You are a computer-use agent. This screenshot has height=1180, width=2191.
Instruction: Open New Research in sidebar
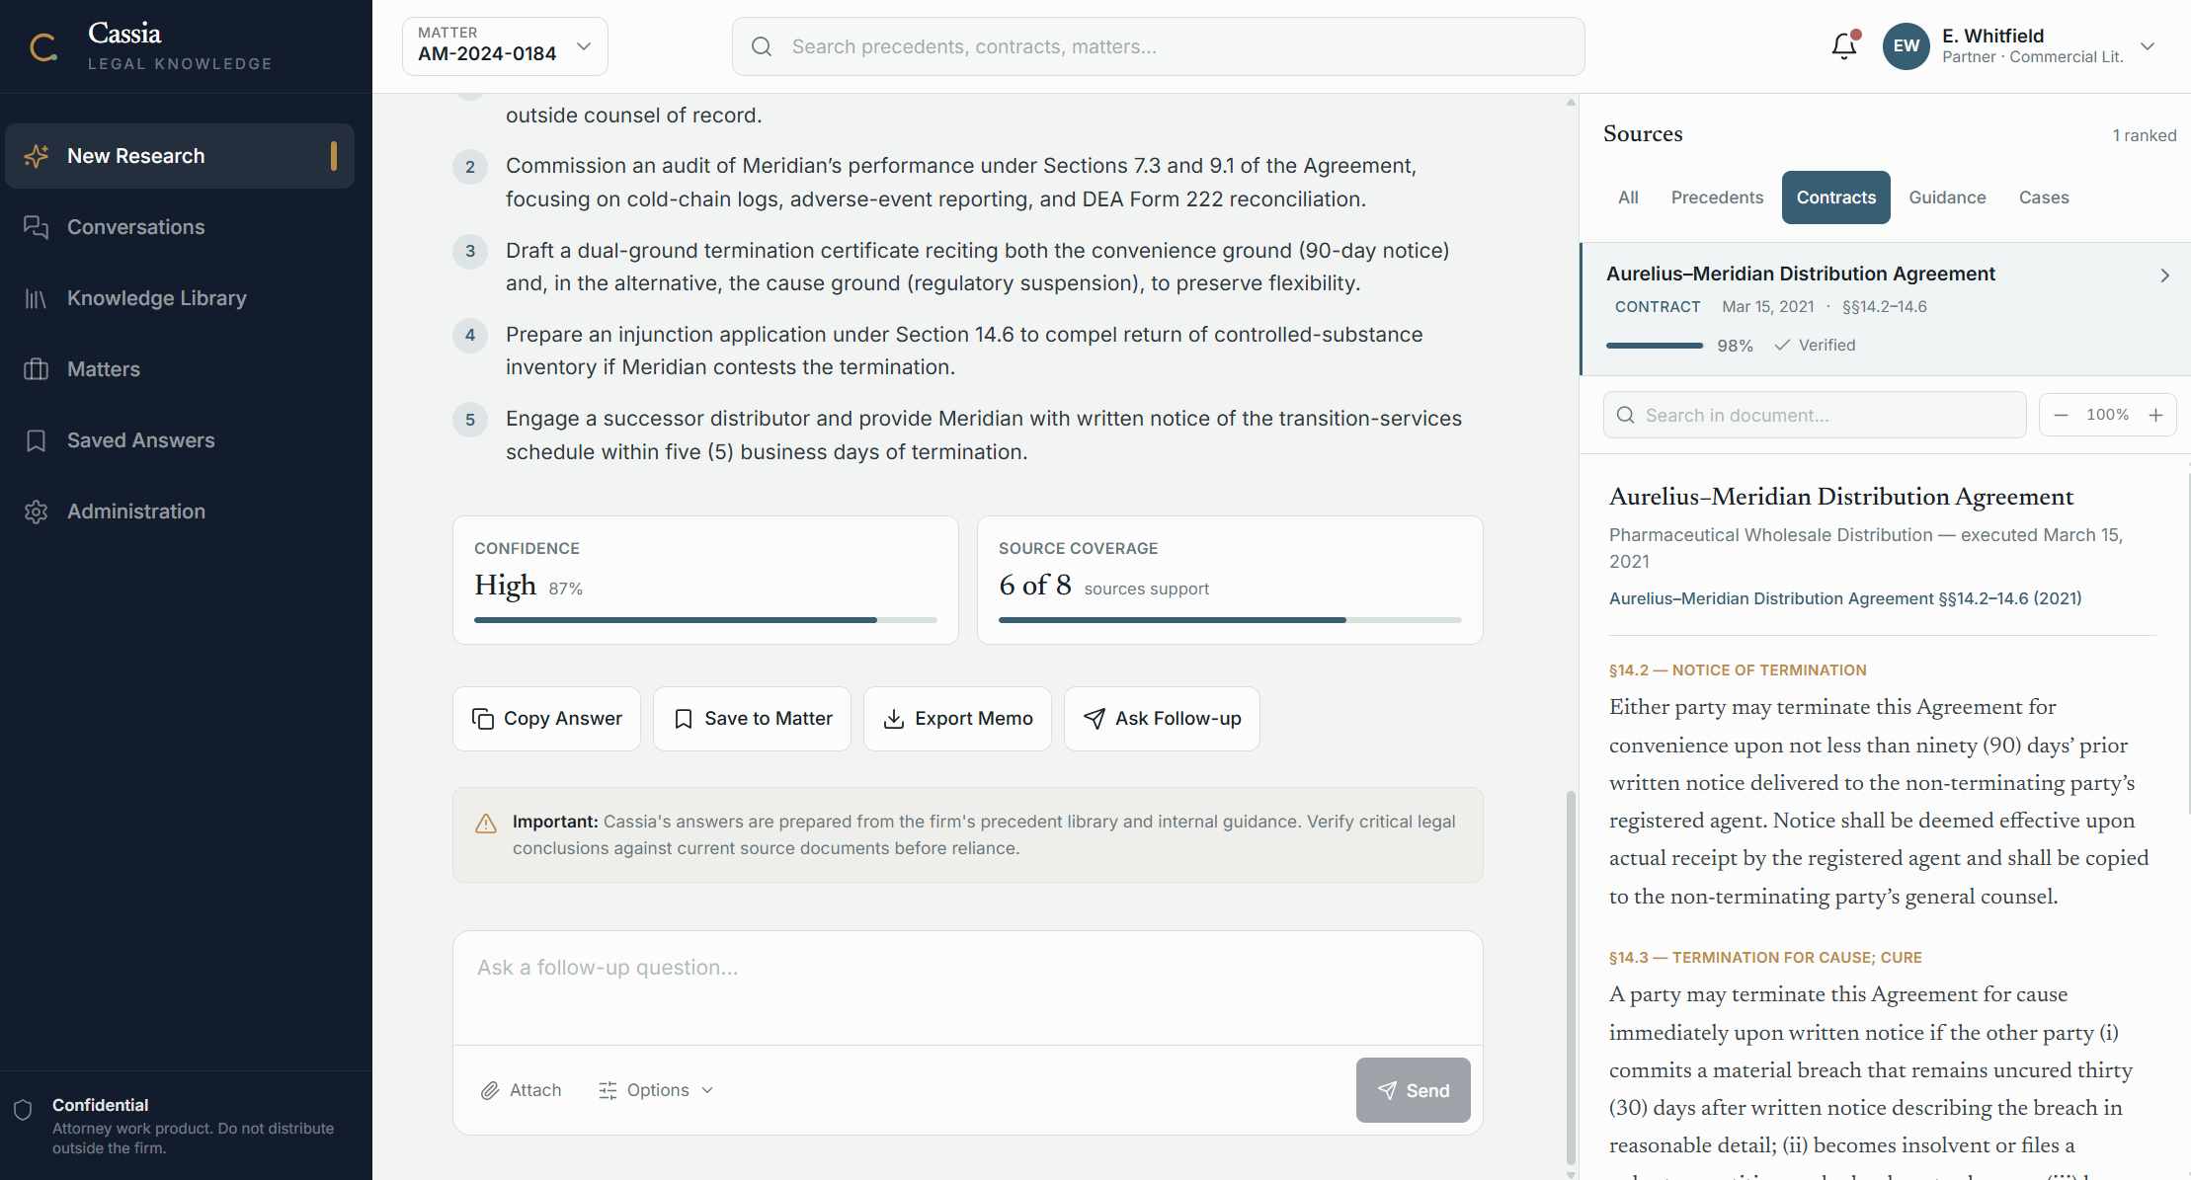pyautogui.click(x=180, y=156)
